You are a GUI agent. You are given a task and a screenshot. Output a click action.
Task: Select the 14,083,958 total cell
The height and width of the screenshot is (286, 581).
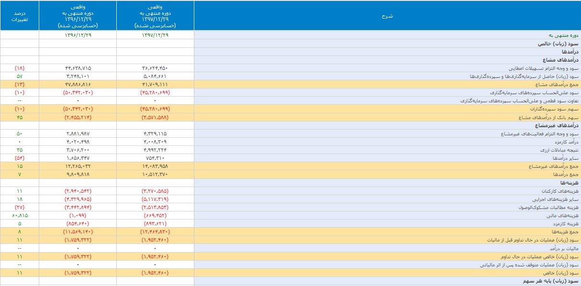pyautogui.click(x=155, y=166)
